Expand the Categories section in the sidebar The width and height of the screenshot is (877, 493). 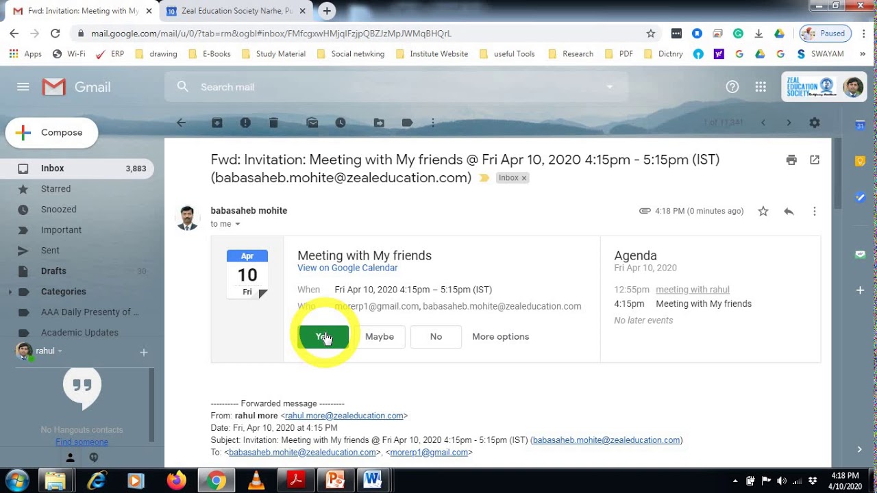(10, 292)
